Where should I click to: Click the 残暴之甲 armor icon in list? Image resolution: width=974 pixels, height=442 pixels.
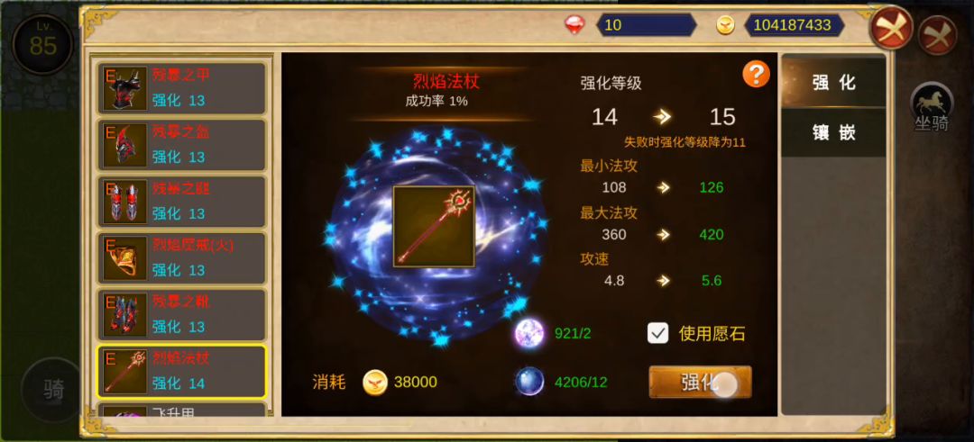tap(124, 88)
